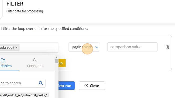Open the Begins With operator dropdown
The image size is (175, 98).
[x=84, y=47]
